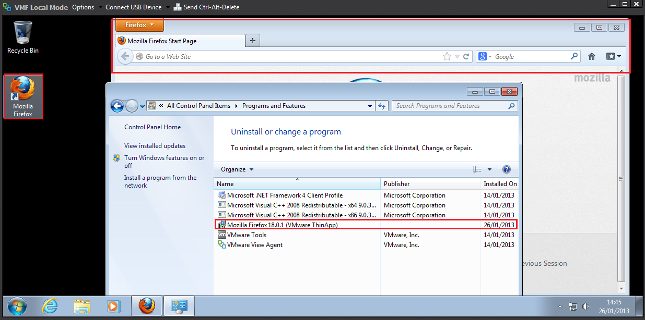Screen dimensions: 645x320
Task: Expand the Organize dropdown
Action: pyautogui.click(x=237, y=169)
